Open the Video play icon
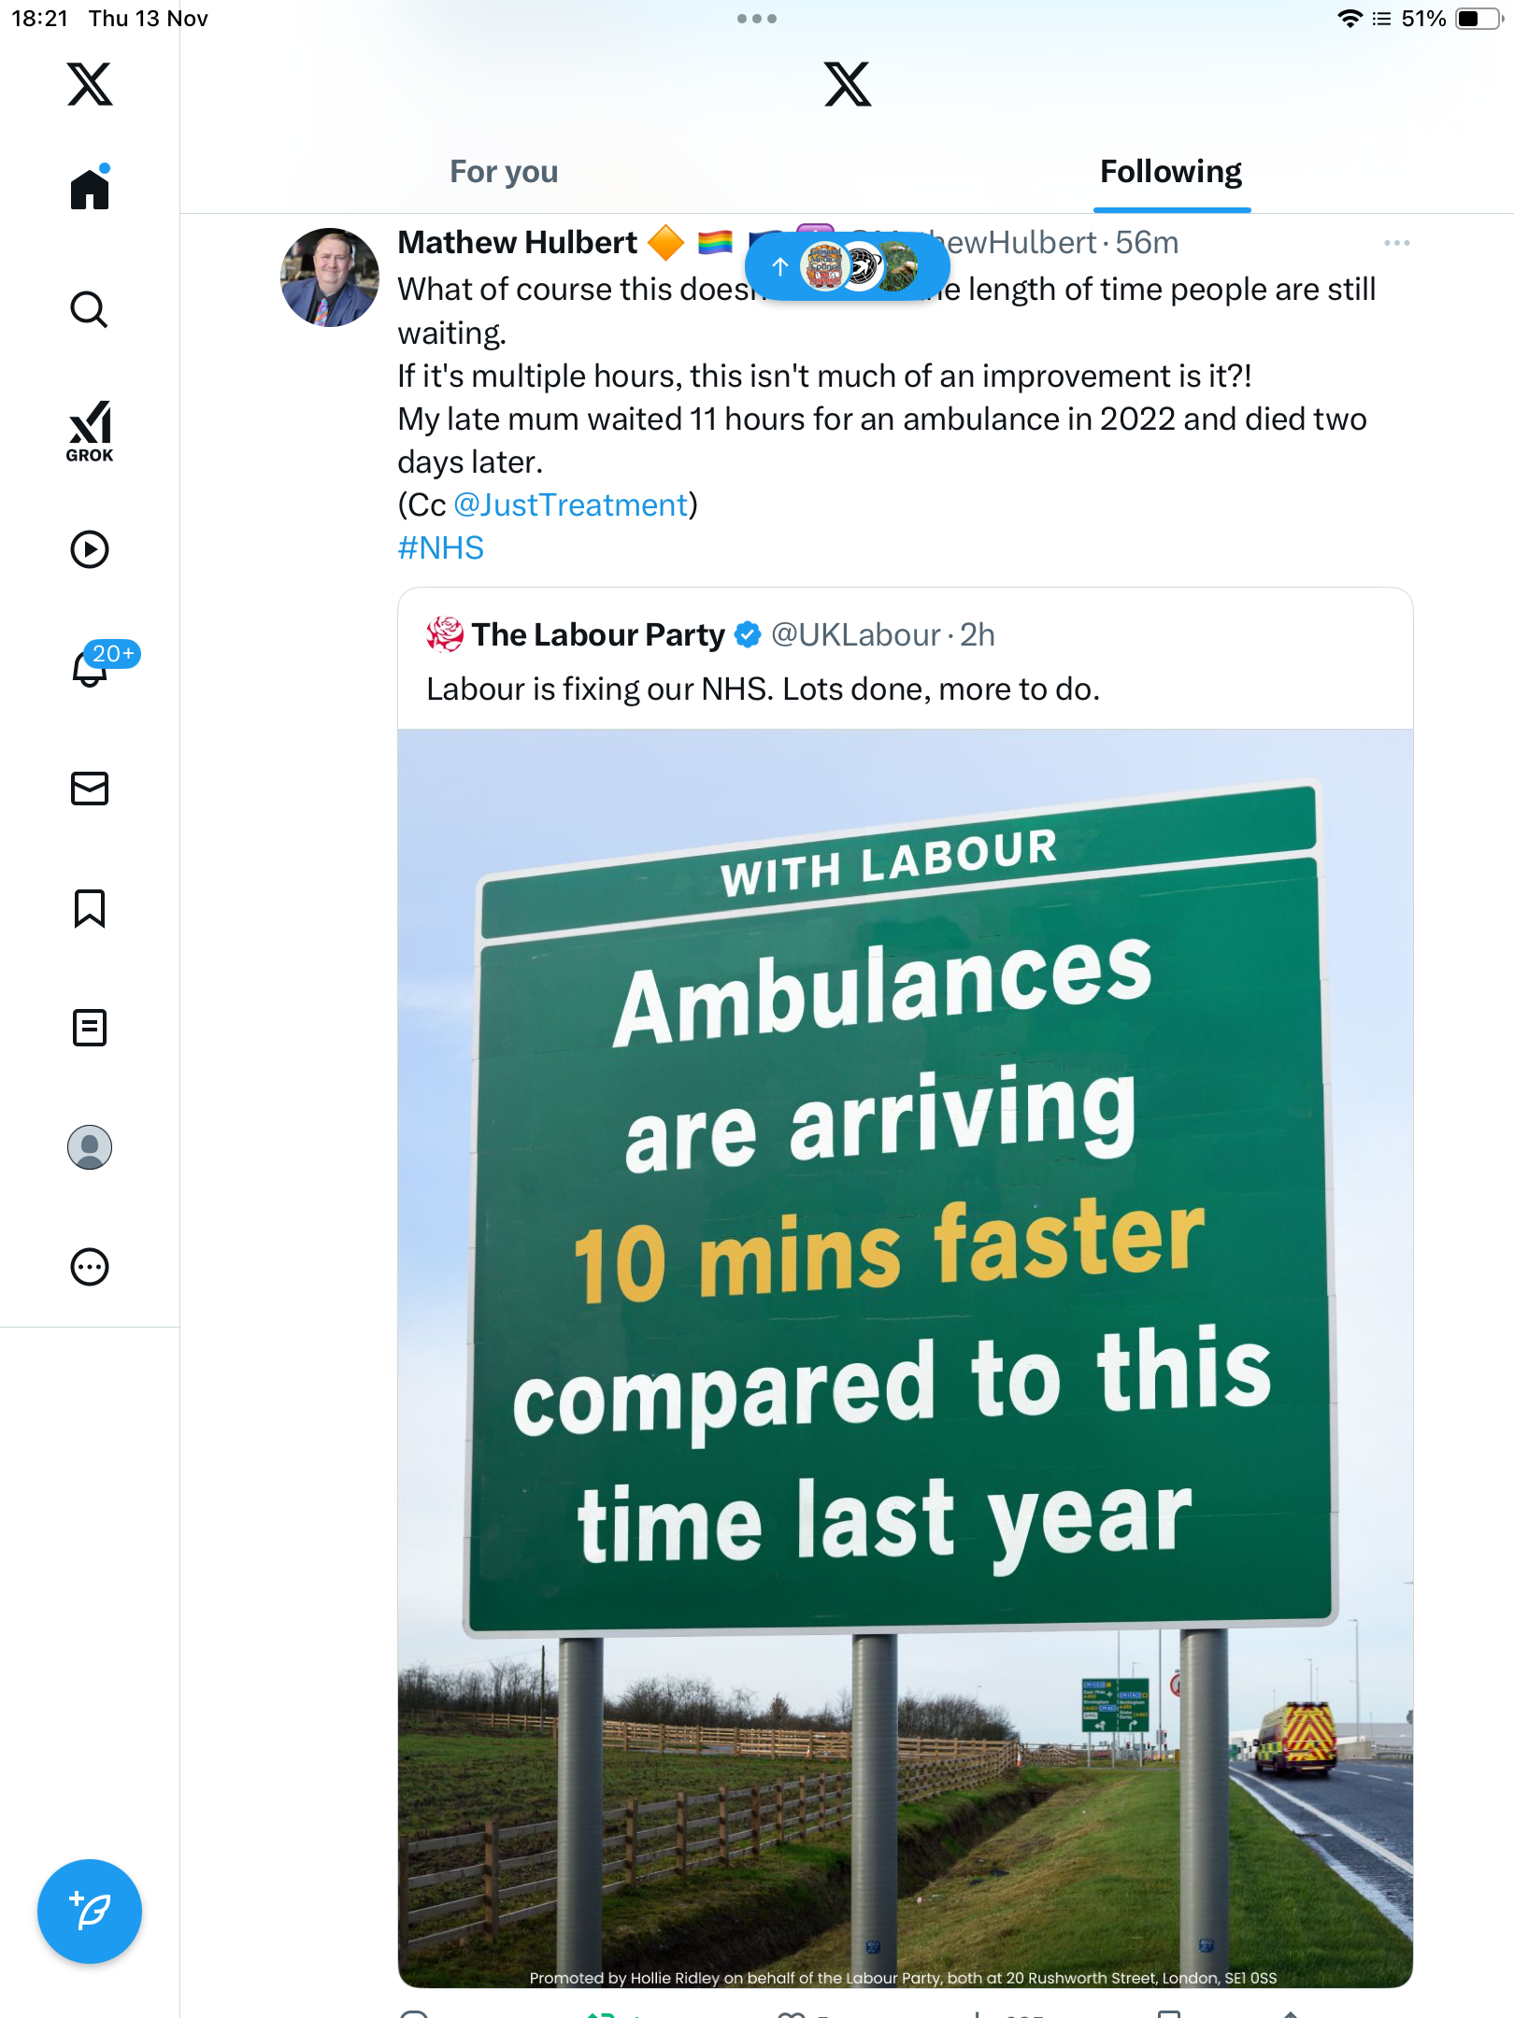Viewport: 1514px width, 2018px height. coord(90,549)
